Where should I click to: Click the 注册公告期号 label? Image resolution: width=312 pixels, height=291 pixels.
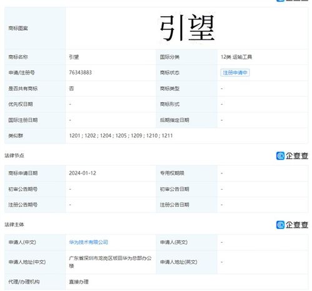point(23,205)
